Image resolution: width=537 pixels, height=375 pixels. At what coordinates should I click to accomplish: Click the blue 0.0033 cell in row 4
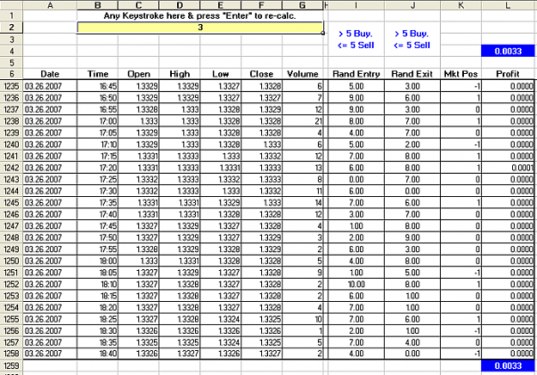pyautogui.click(x=508, y=51)
